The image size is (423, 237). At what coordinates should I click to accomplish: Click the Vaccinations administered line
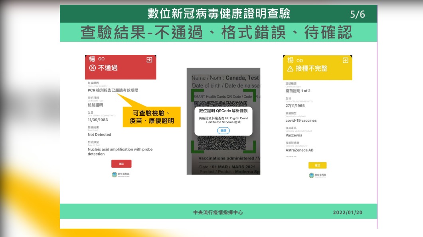229,158
